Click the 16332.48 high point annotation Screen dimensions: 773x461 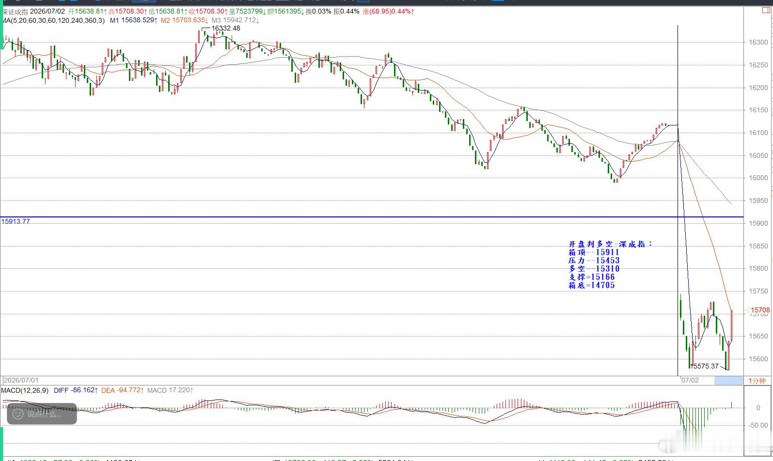click(x=226, y=28)
